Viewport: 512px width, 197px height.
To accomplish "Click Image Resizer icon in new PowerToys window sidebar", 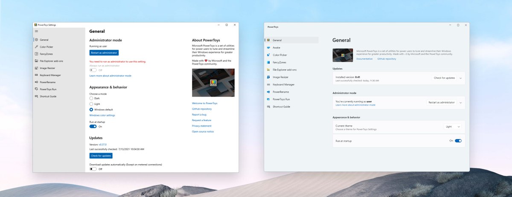I will tap(268, 77).
